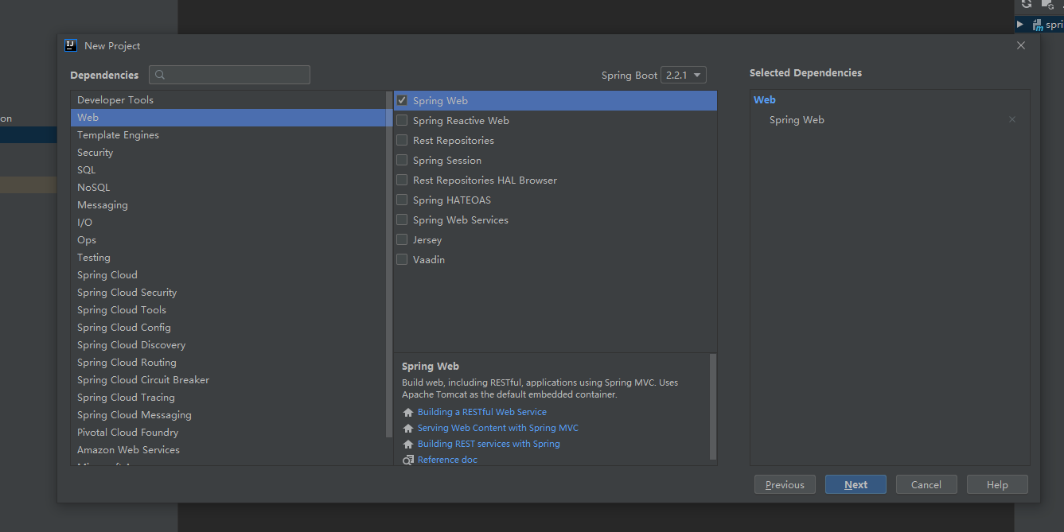Open Help for this dialog
This screenshot has width=1064, height=532.
[997, 484]
